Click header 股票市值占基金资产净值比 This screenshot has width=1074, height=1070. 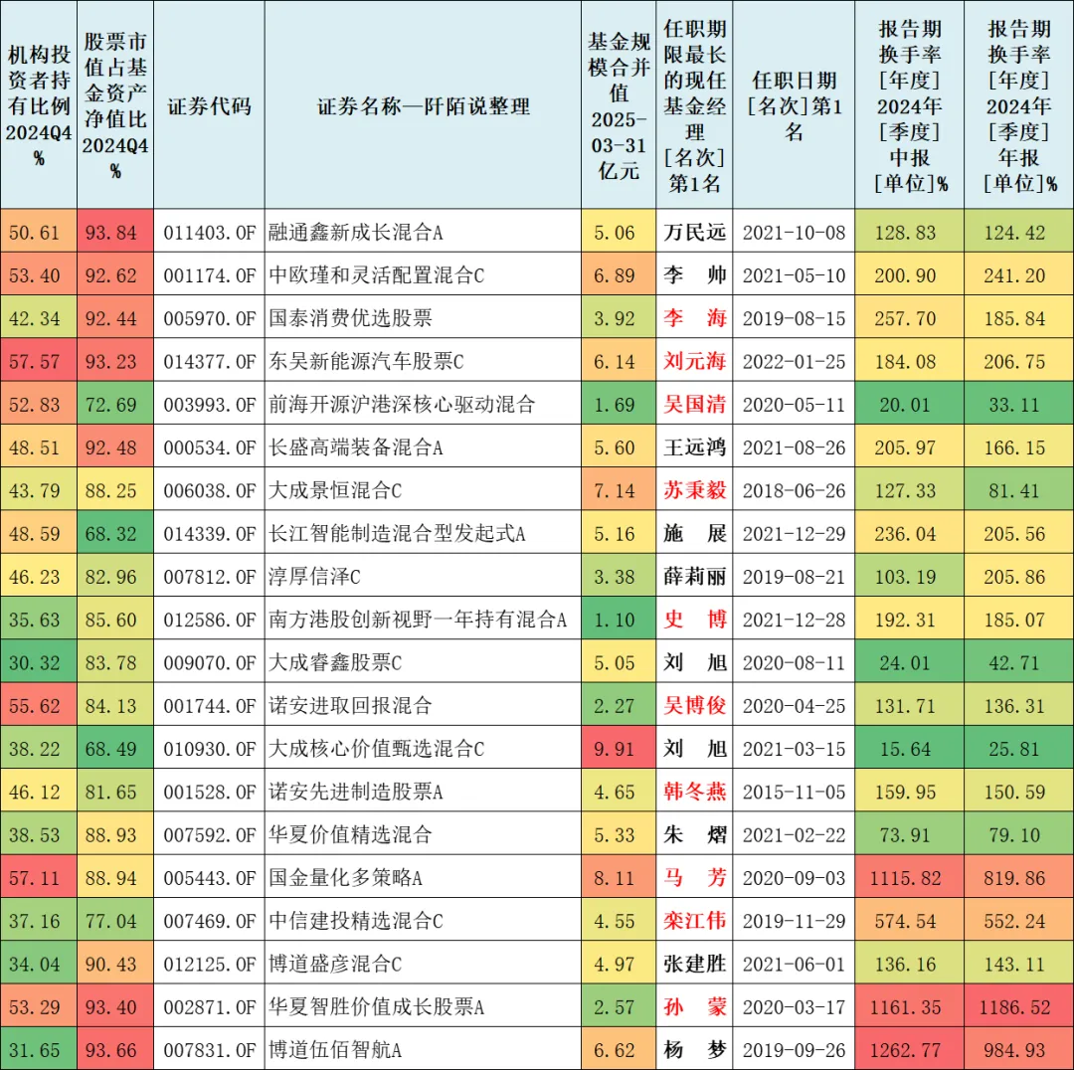[115, 106]
